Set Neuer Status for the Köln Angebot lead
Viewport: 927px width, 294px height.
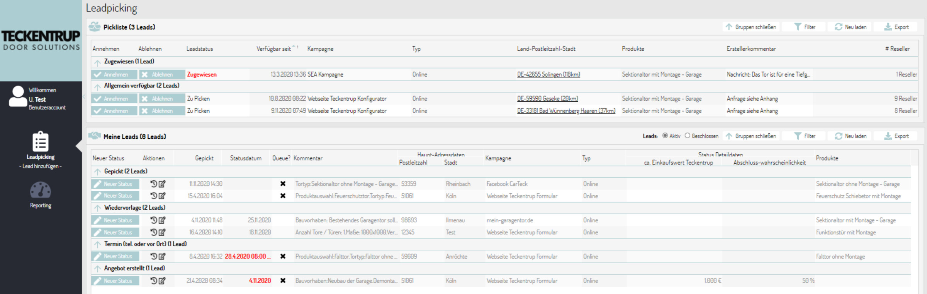(114, 281)
